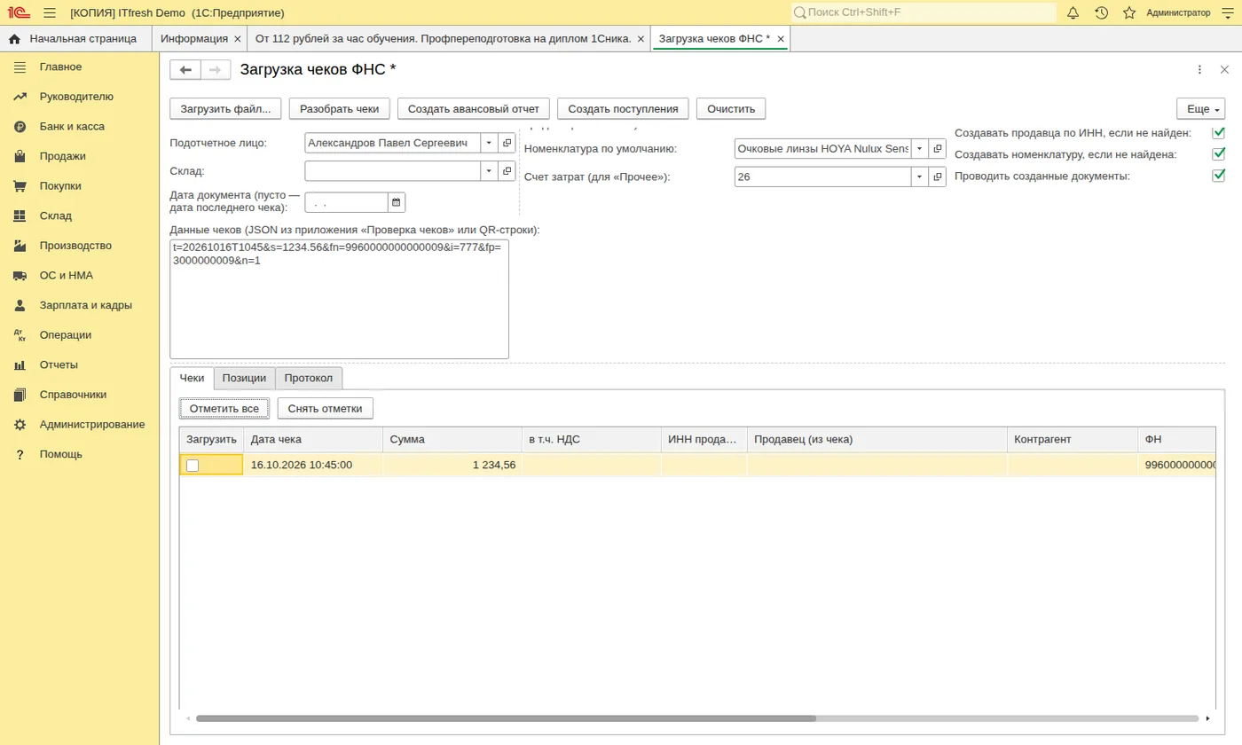Click the Загрузить файл... button

click(226, 109)
